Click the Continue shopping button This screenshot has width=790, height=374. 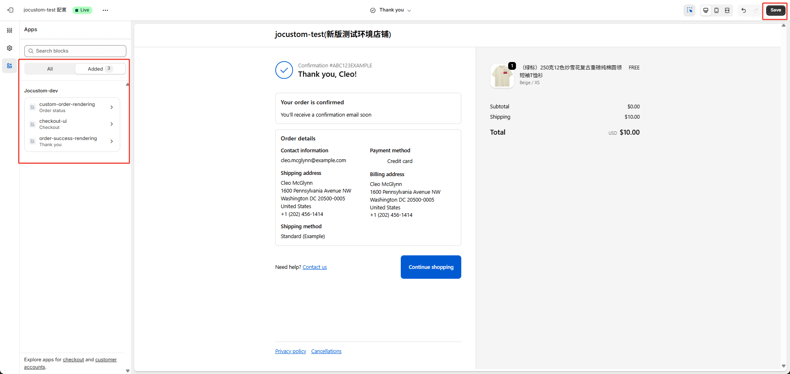tap(431, 267)
